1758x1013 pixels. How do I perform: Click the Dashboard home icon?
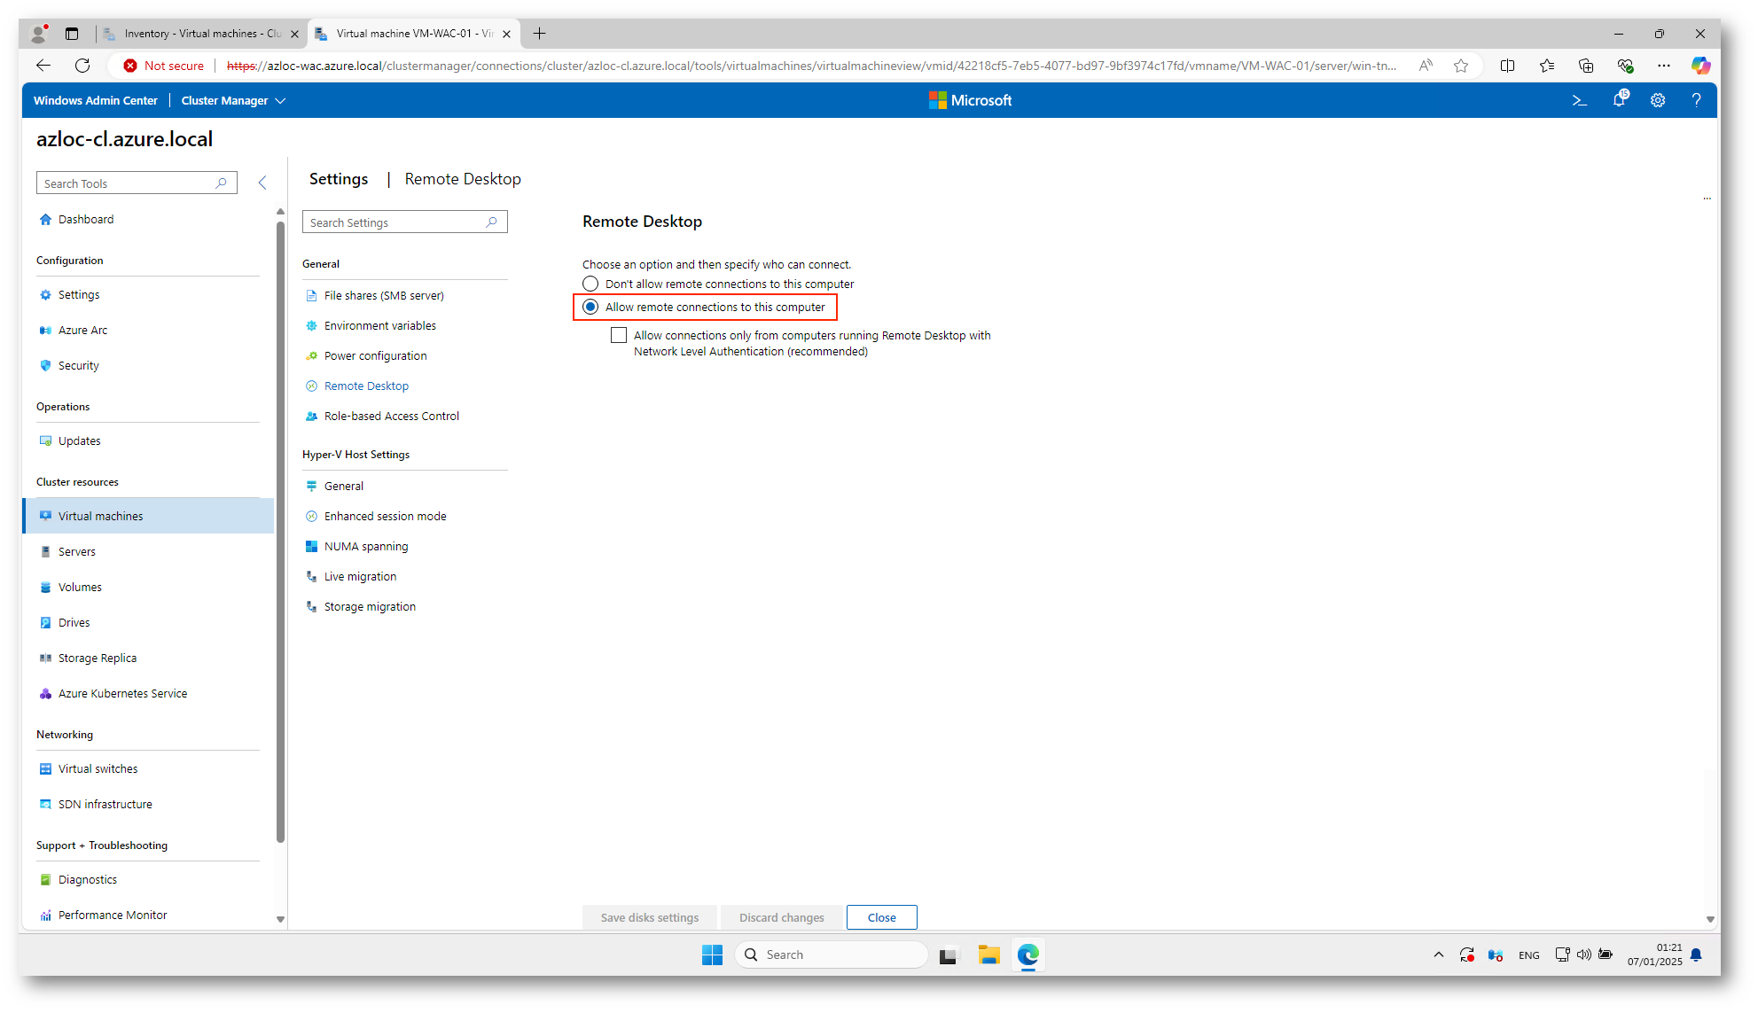(x=45, y=219)
